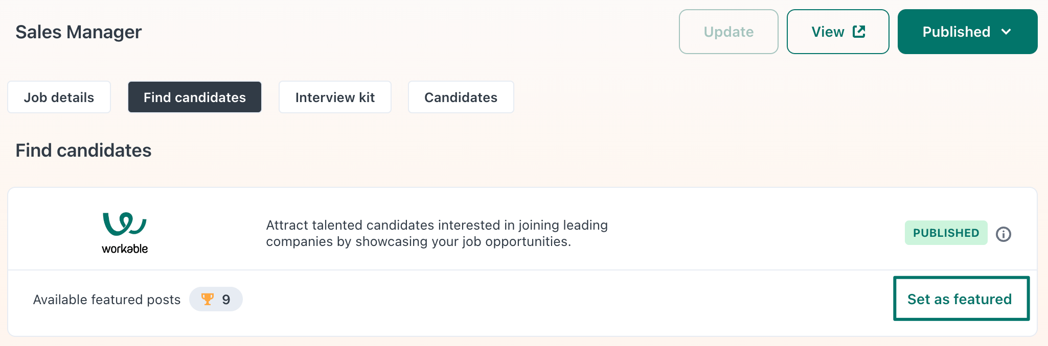Click the Find candidates section heading

point(83,151)
